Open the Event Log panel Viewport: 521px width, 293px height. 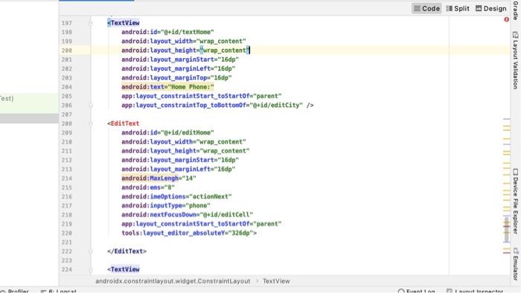[416, 291]
